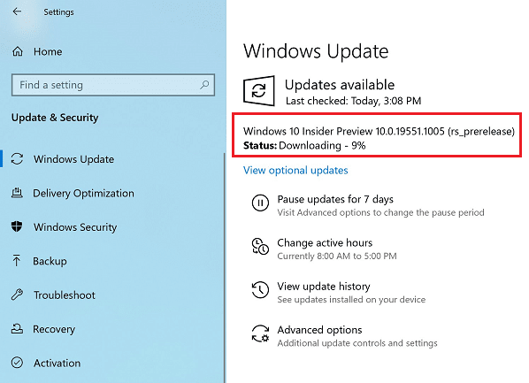Screen dimensions: 529x383
Task: Open Recovery settings
Action: click(54, 329)
